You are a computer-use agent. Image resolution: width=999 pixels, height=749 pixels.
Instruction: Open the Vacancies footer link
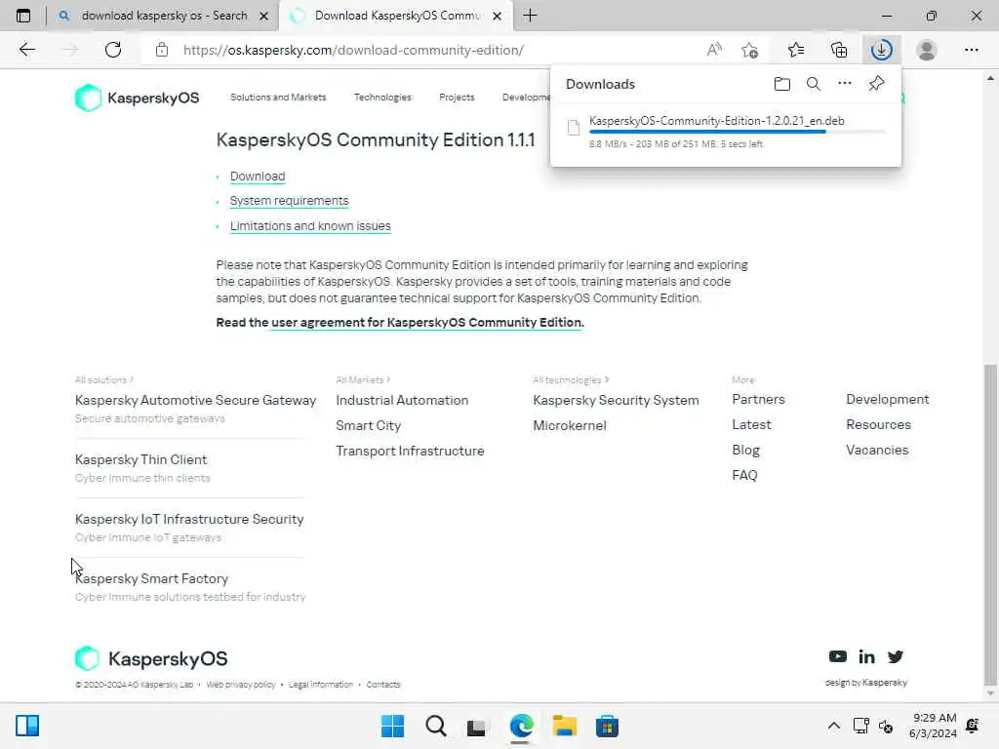[877, 450]
